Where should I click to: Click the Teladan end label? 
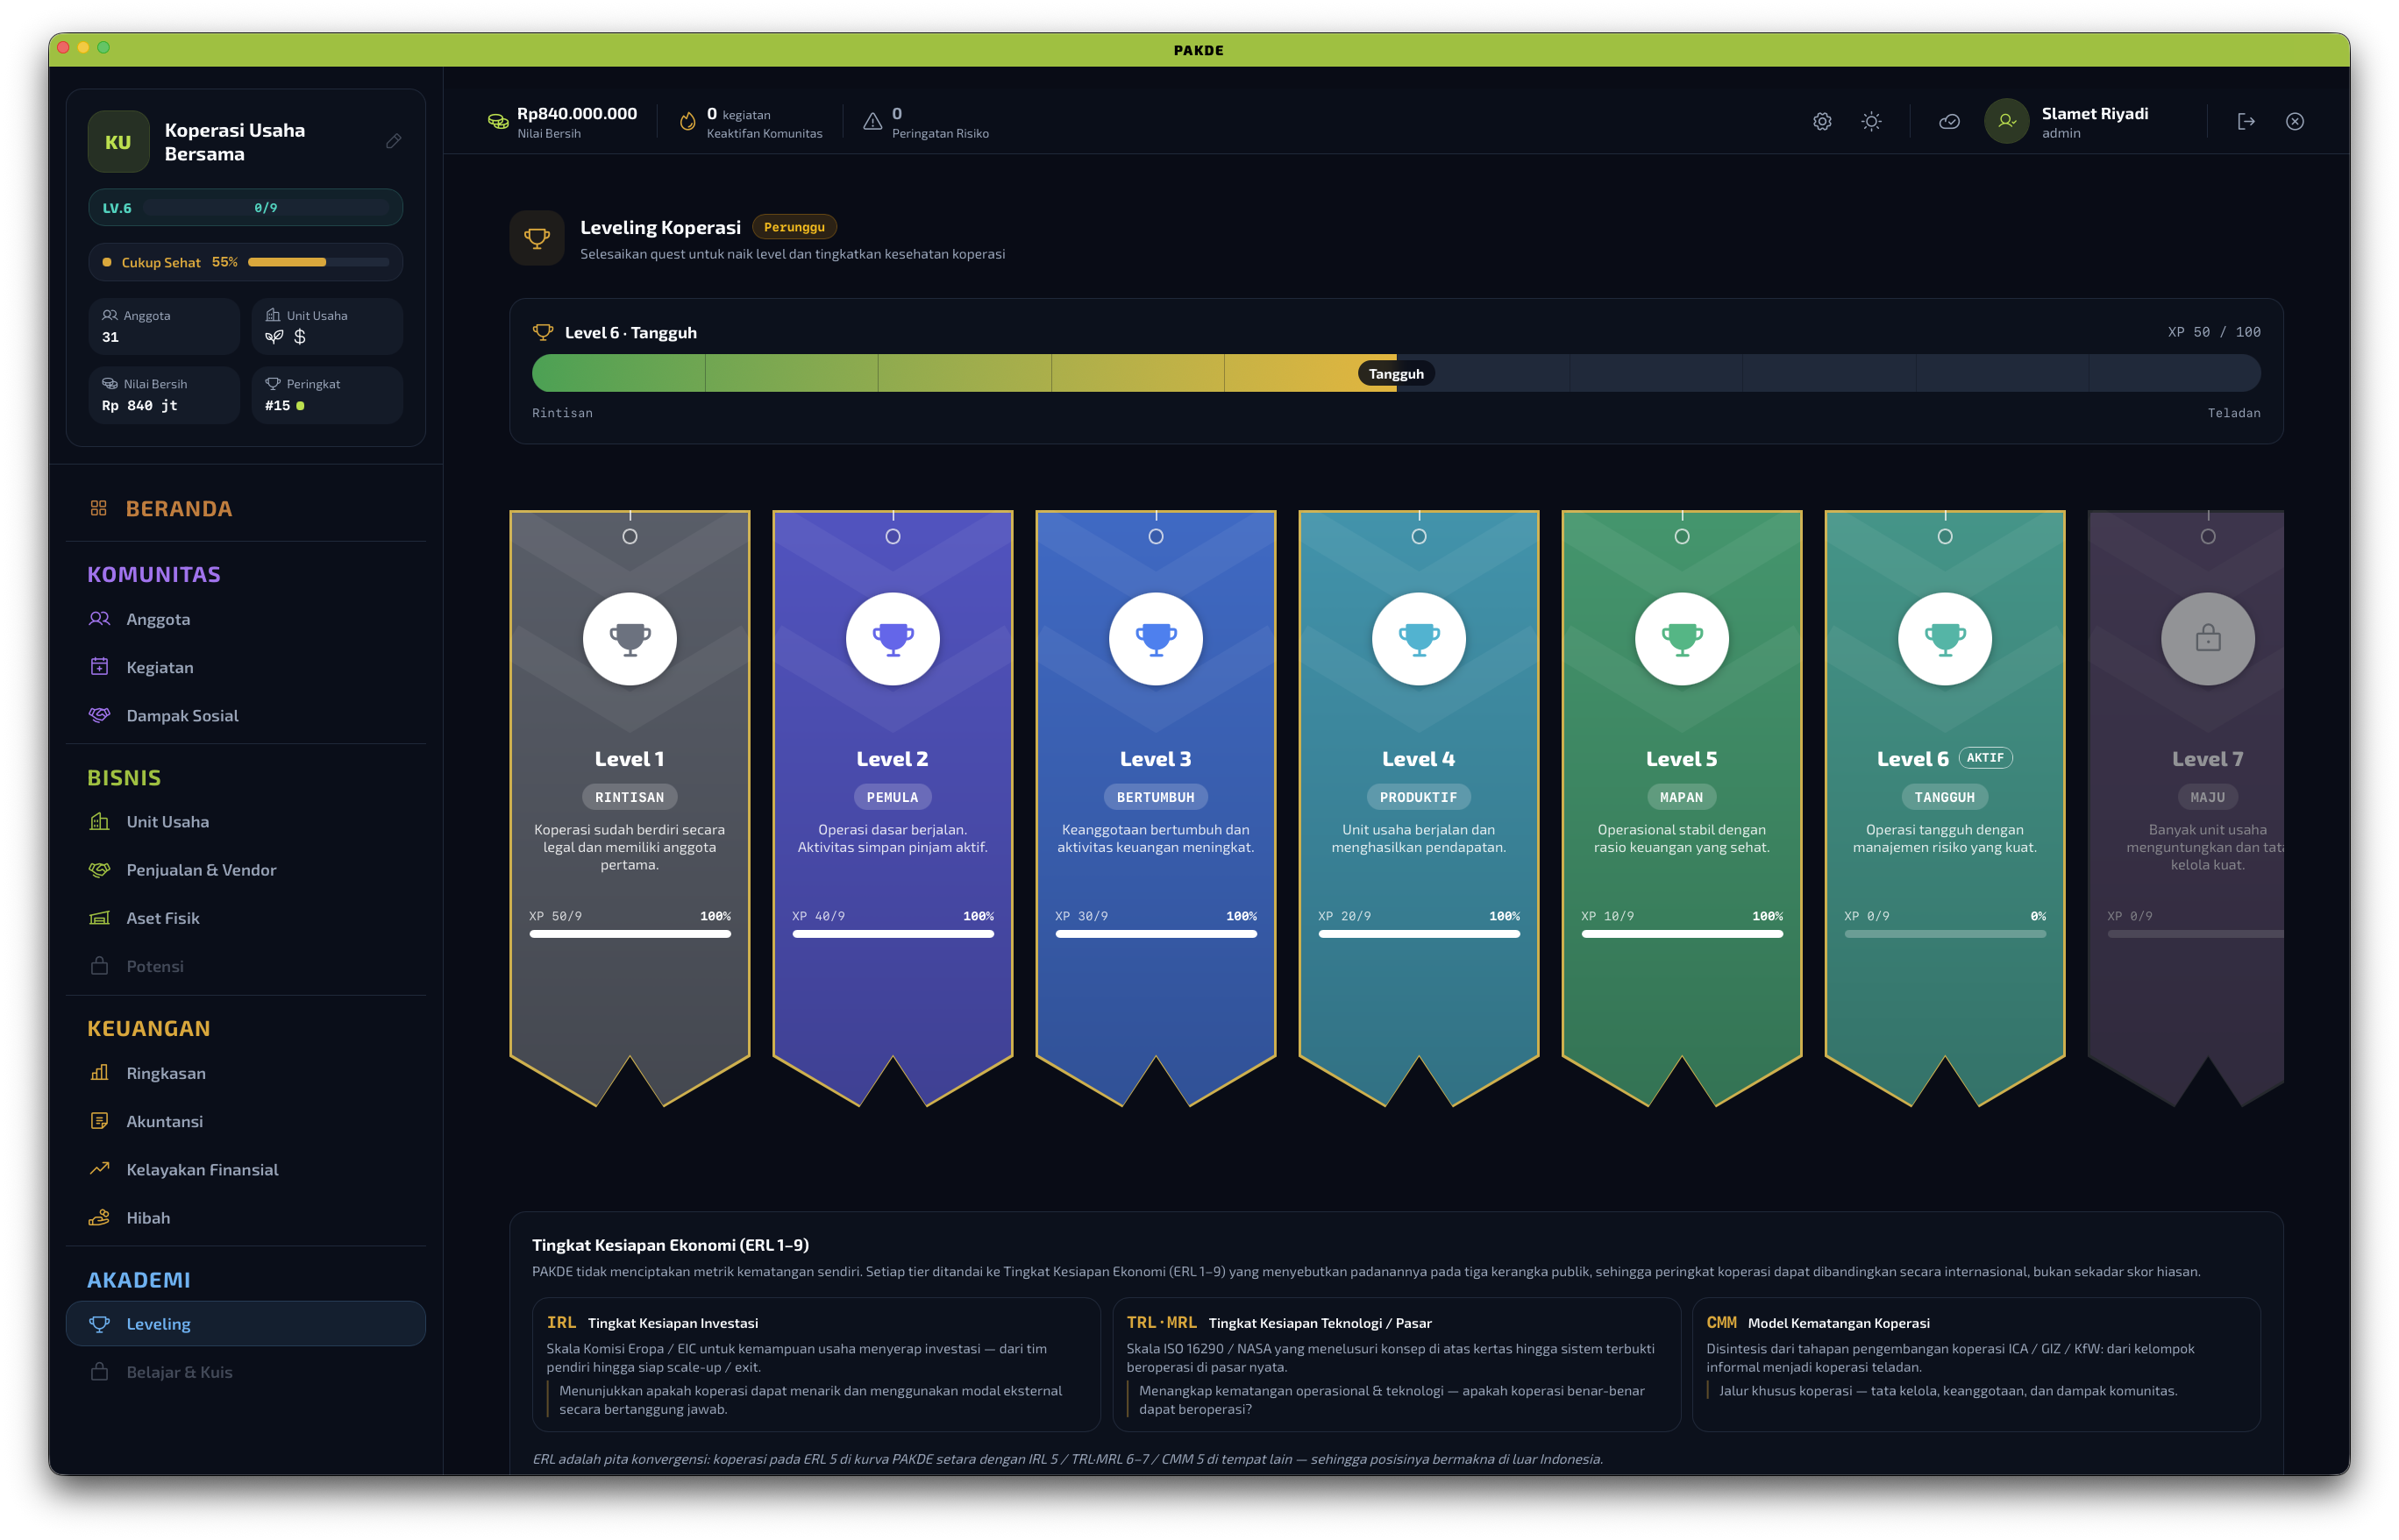coord(2234,413)
